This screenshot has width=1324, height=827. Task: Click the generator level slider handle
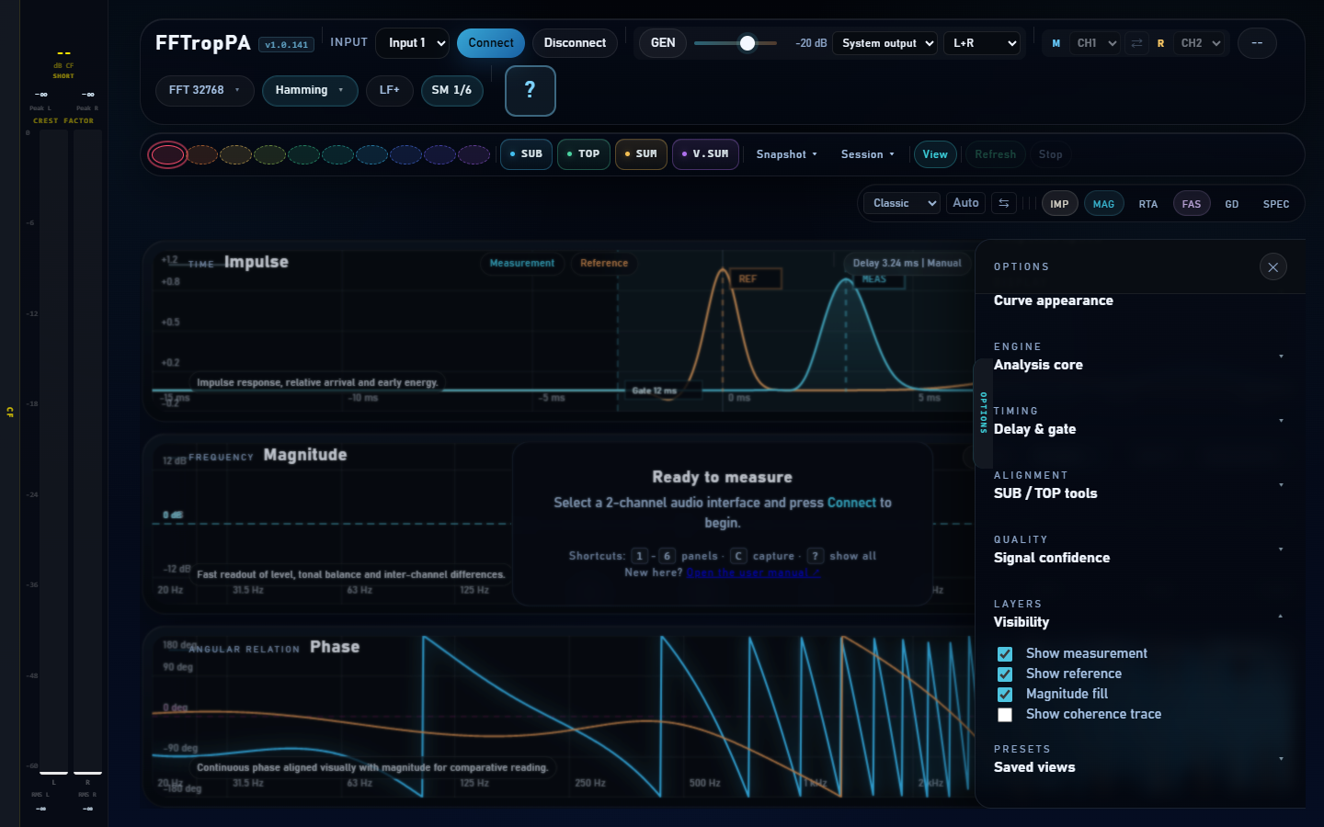click(x=748, y=43)
